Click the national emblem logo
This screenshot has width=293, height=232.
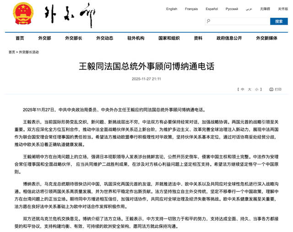(20, 14)
